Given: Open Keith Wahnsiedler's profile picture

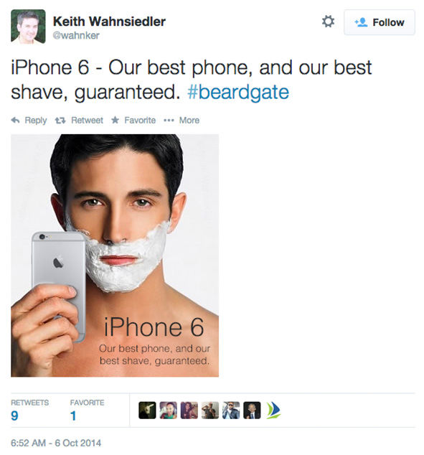Looking at the screenshot, I should pos(28,27).
